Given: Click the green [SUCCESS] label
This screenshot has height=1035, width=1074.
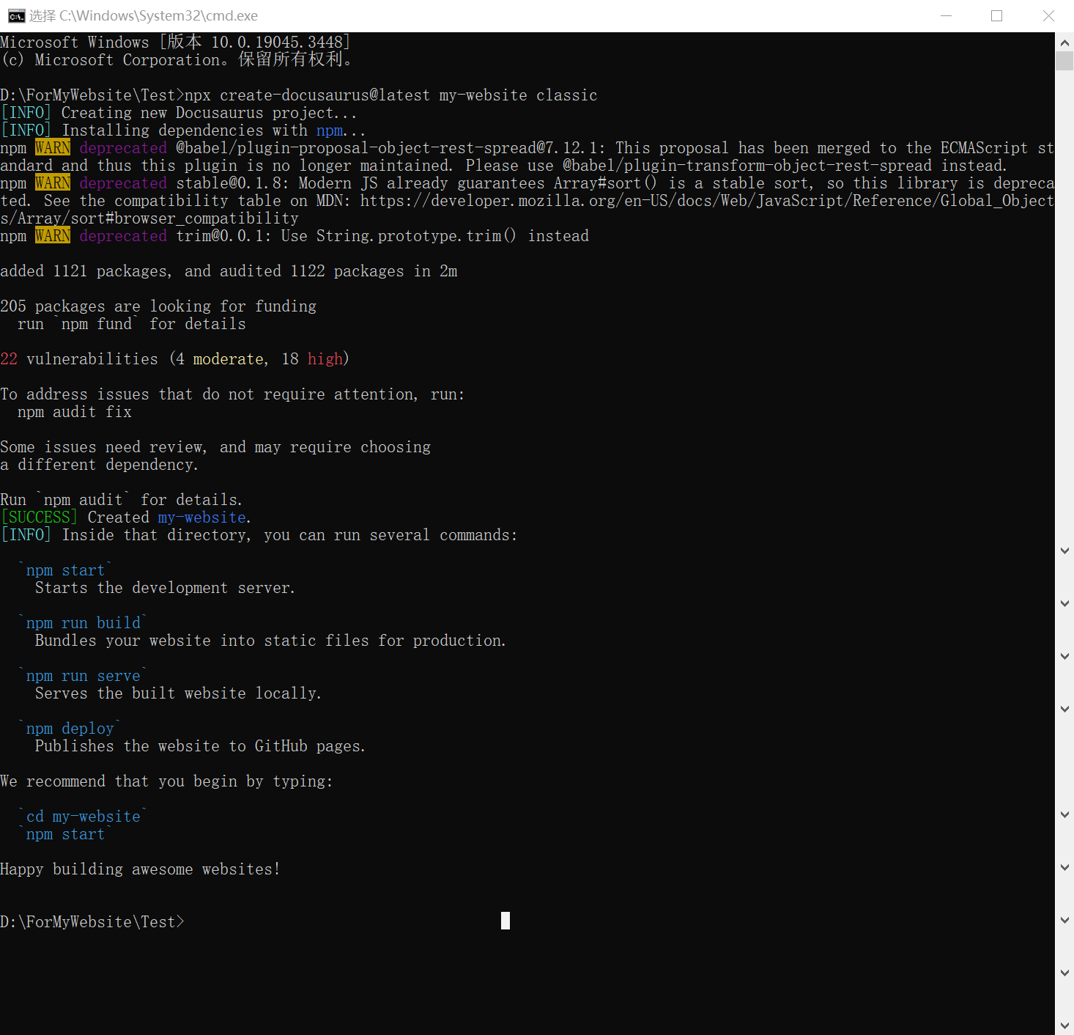Looking at the screenshot, I should click(40, 517).
